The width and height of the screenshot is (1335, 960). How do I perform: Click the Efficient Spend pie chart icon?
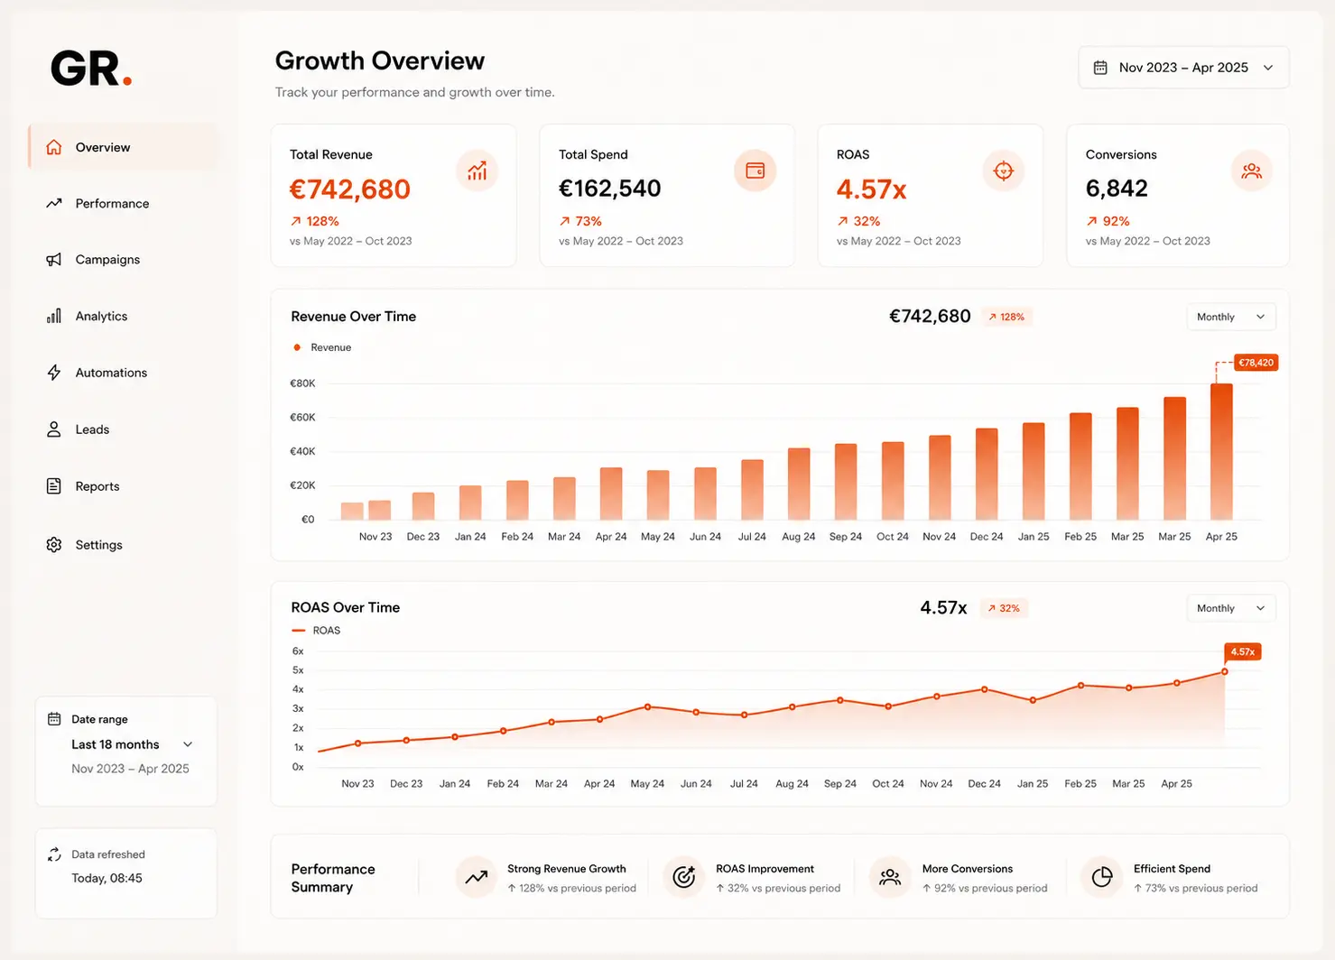pos(1101,877)
